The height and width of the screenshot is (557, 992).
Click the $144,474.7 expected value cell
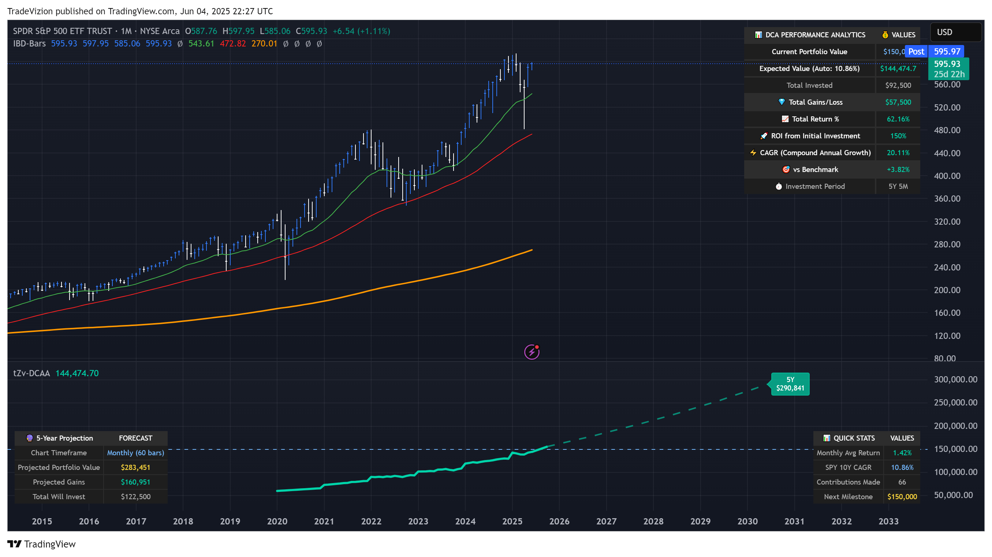click(x=898, y=68)
